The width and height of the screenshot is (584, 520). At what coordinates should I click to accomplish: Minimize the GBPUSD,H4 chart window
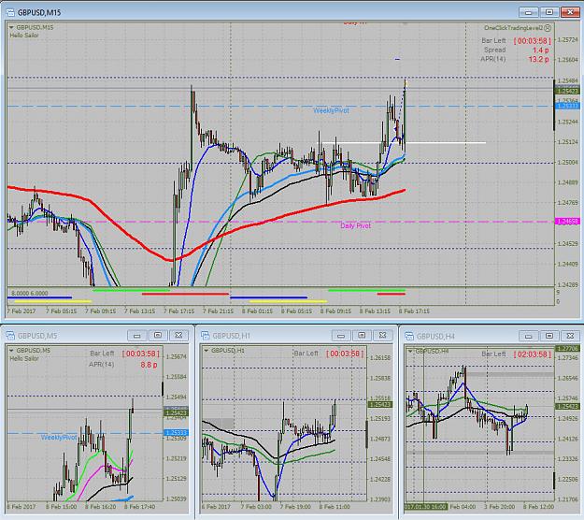pyautogui.click(x=529, y=336)
